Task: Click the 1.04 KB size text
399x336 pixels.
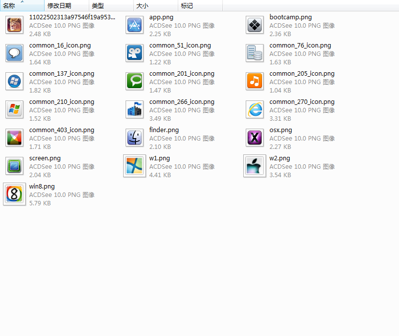Action: [x=280, y=90]
